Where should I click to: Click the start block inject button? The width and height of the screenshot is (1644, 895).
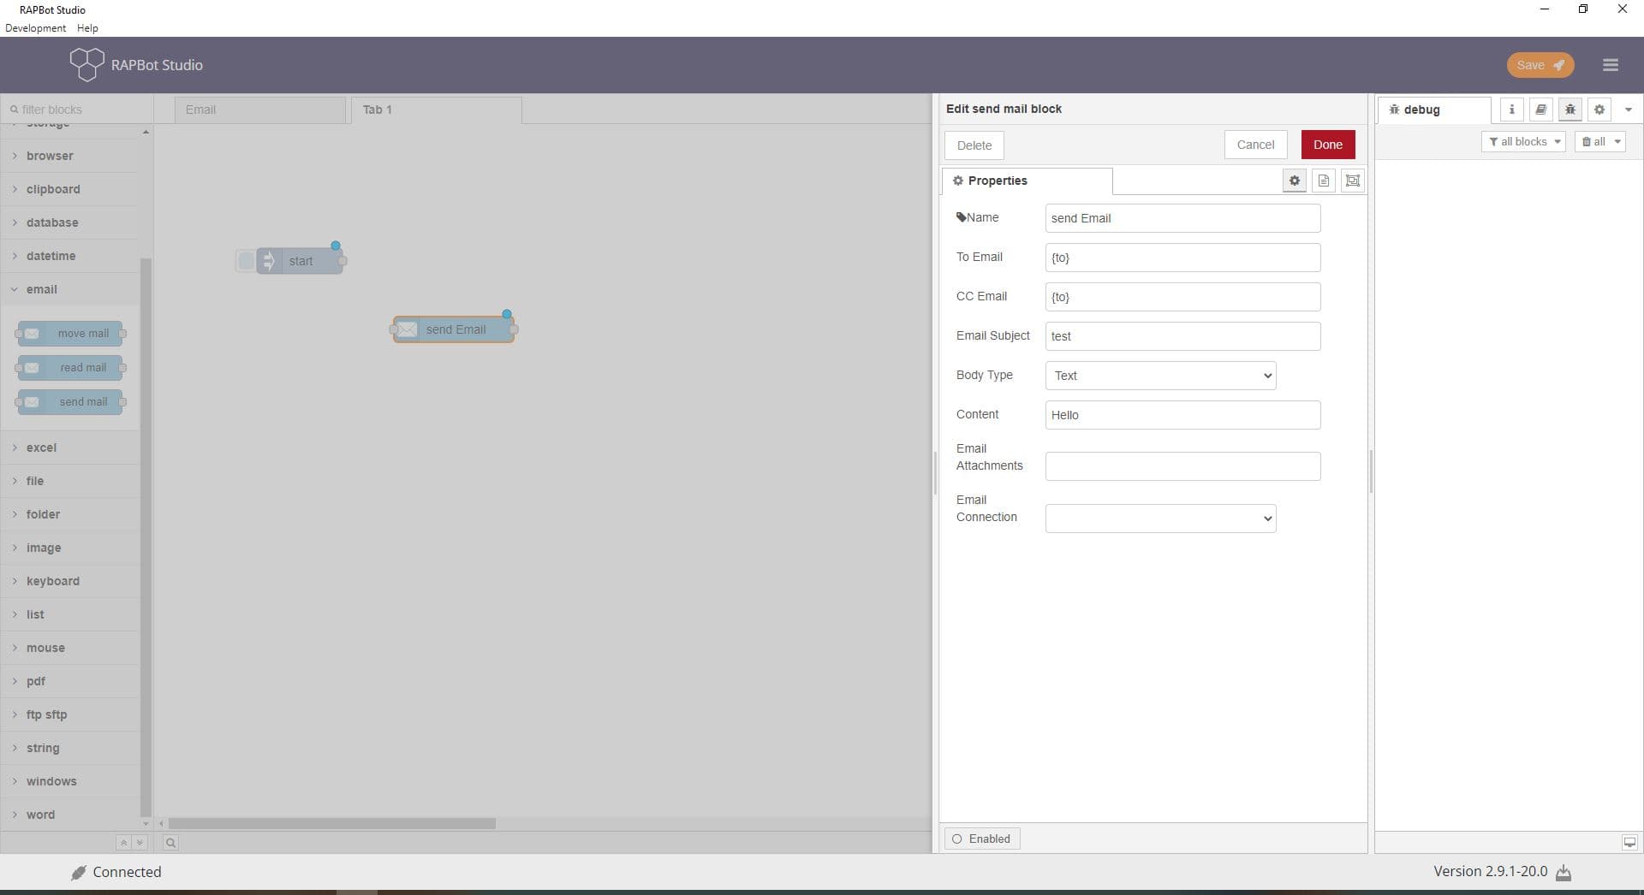(x=246, y=261)
